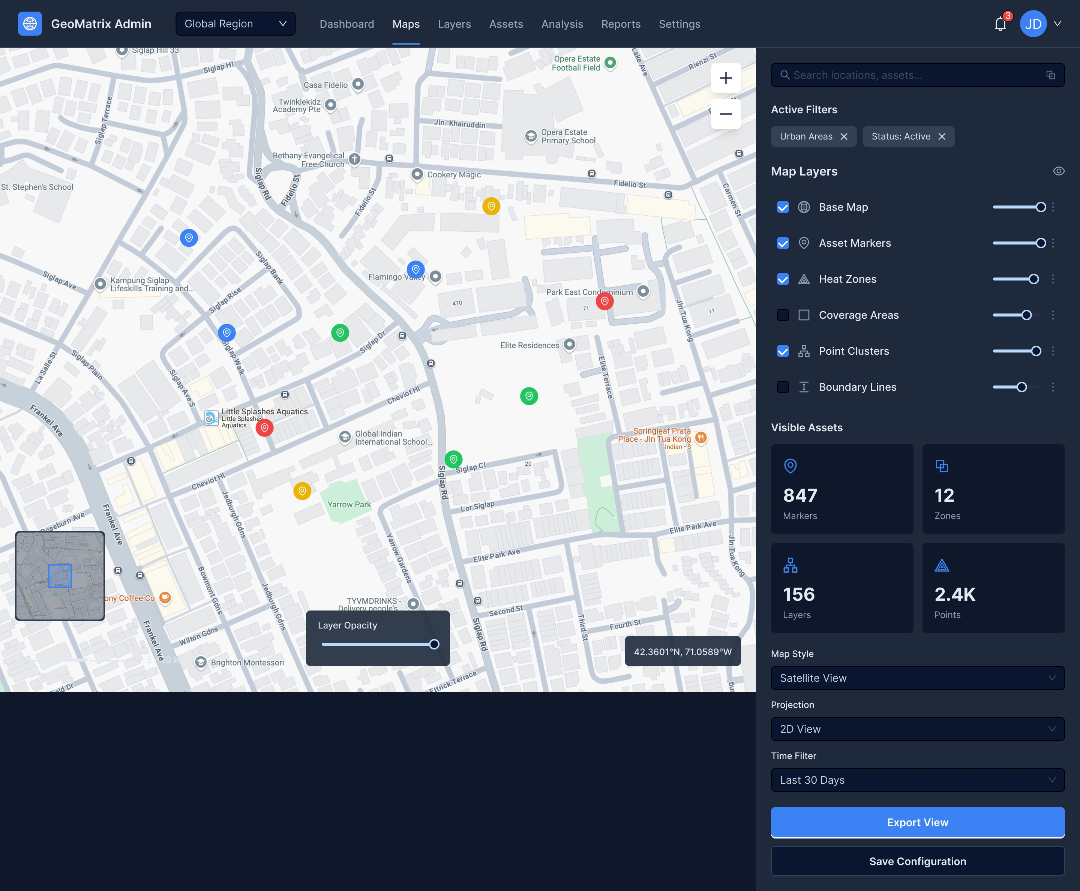Open the notifications bell
This screenshot has width=1080, height=891.
(x=1000, y=24)
